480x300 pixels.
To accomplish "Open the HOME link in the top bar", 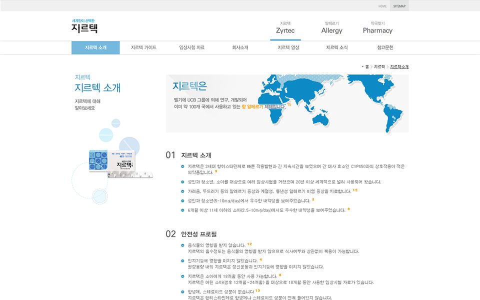I will pyautogui.click(x=382, y=6).
